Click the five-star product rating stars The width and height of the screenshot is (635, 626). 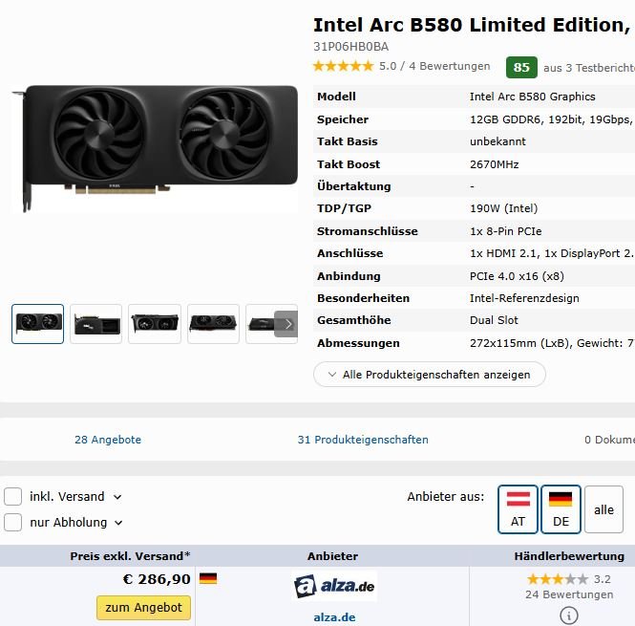click(x=343, y=66)
